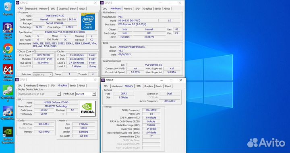Viewport: 290px width, 153px height.
Task: Click the Socket 1150 LGA package field
Action: (55, 23)
